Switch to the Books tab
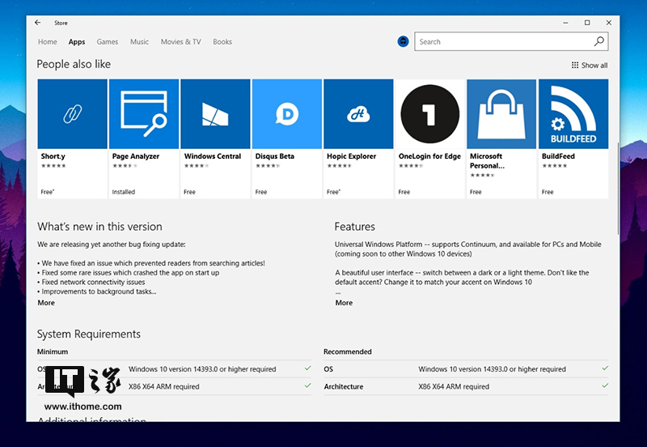The width and height of the screenshot is (647, 447). point(222,42)
